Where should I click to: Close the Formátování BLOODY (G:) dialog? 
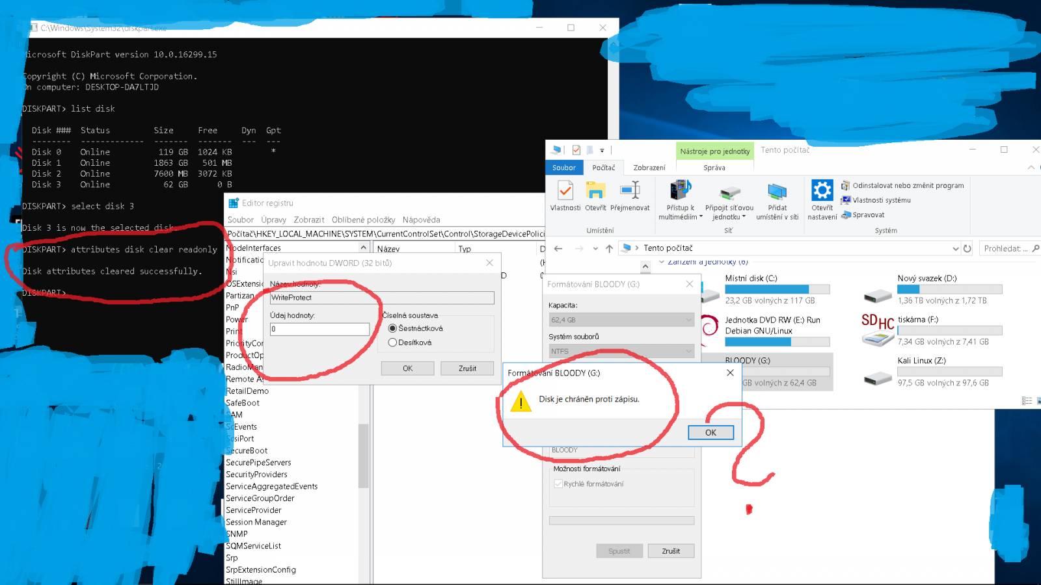tap(689, 284)
